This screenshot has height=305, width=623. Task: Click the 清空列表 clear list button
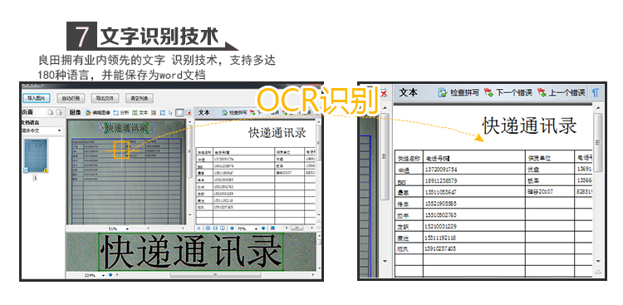(x=140, y=98)
